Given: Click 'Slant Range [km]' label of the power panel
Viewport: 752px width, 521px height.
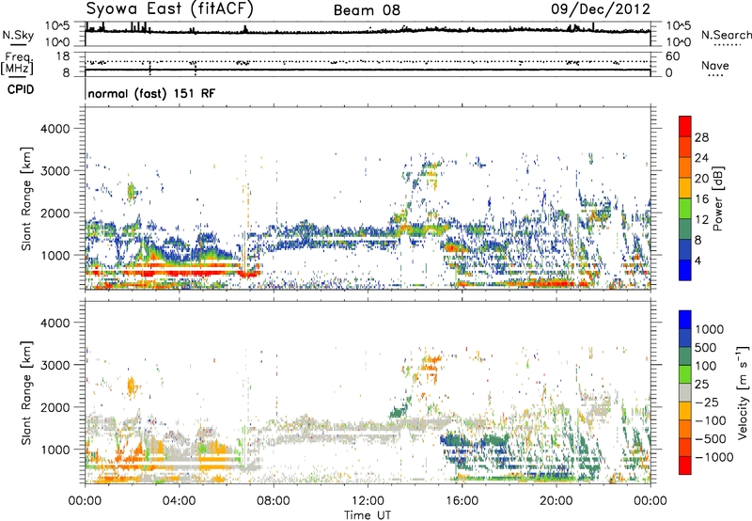Looking at the screenshot, I should click(26, 198).
